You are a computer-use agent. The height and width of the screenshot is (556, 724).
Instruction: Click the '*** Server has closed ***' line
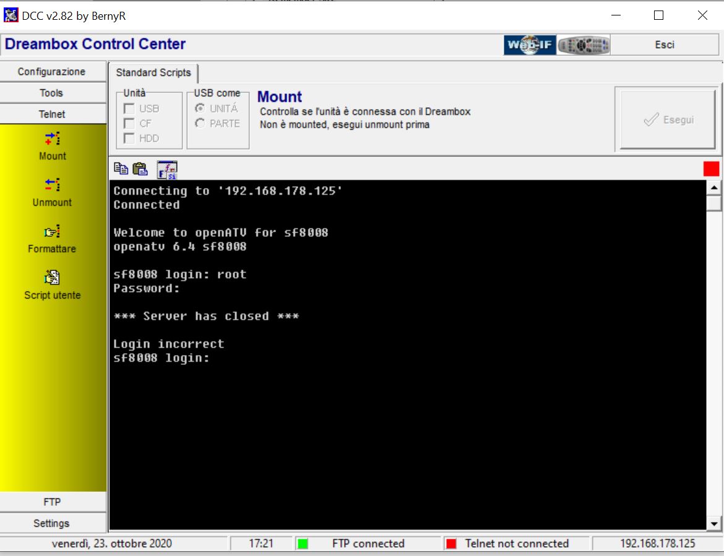click(206, 317)
